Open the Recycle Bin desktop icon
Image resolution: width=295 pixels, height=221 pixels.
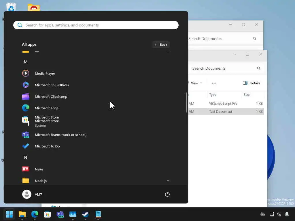pos(11,7)
